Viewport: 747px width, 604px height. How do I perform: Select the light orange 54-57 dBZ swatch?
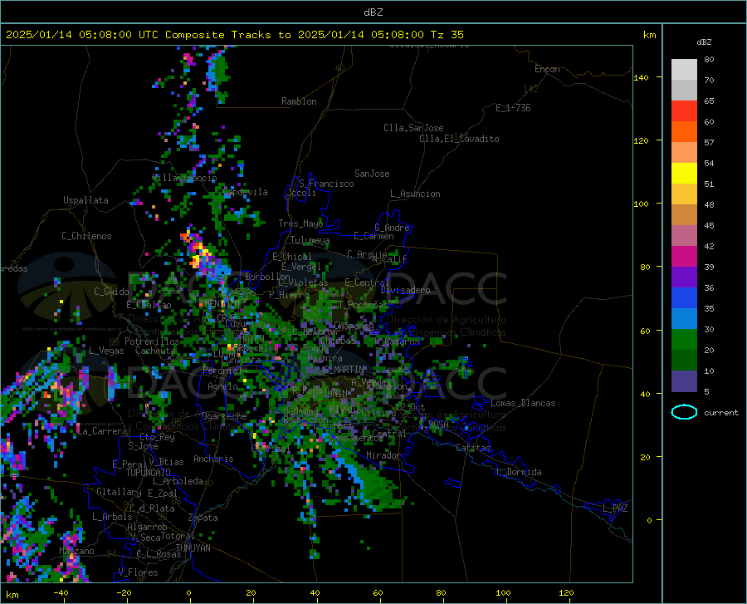coord(684,153)
